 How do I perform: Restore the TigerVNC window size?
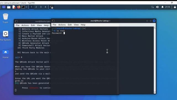[x=172, y=3]
